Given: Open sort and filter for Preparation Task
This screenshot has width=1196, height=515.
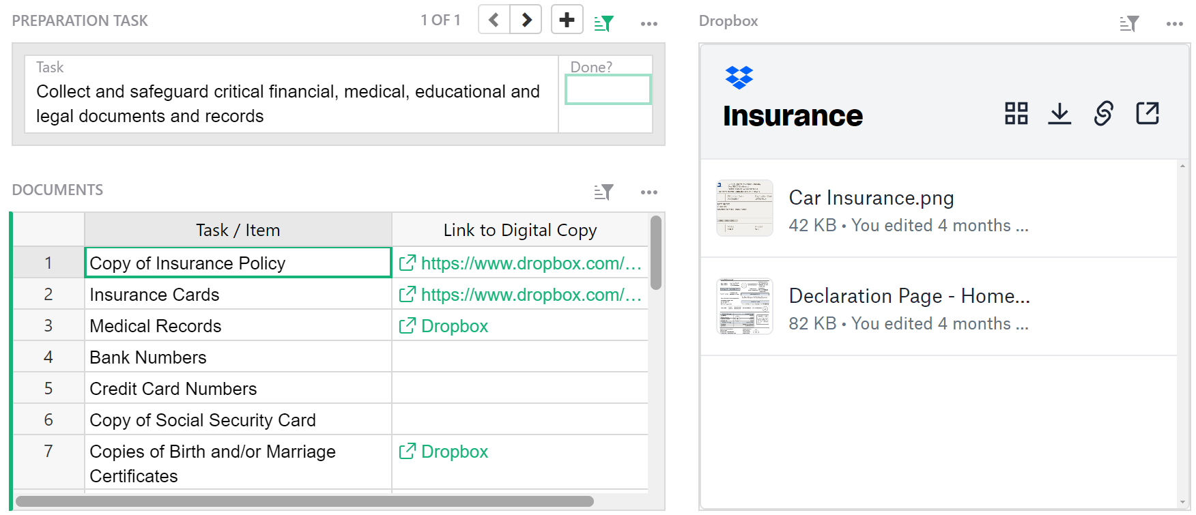Looking at the screenshot, I should [x=603, y=23].
